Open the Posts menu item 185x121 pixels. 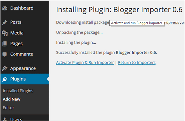[x=16, y=22]
